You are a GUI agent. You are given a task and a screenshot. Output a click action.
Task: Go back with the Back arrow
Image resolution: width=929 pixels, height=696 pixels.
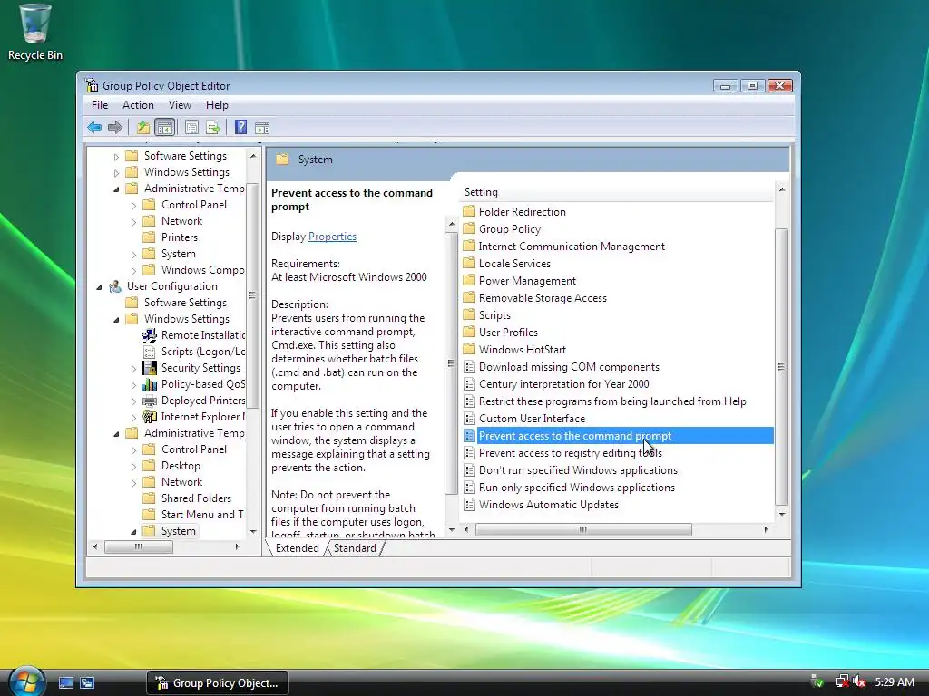tap(94, 127)
